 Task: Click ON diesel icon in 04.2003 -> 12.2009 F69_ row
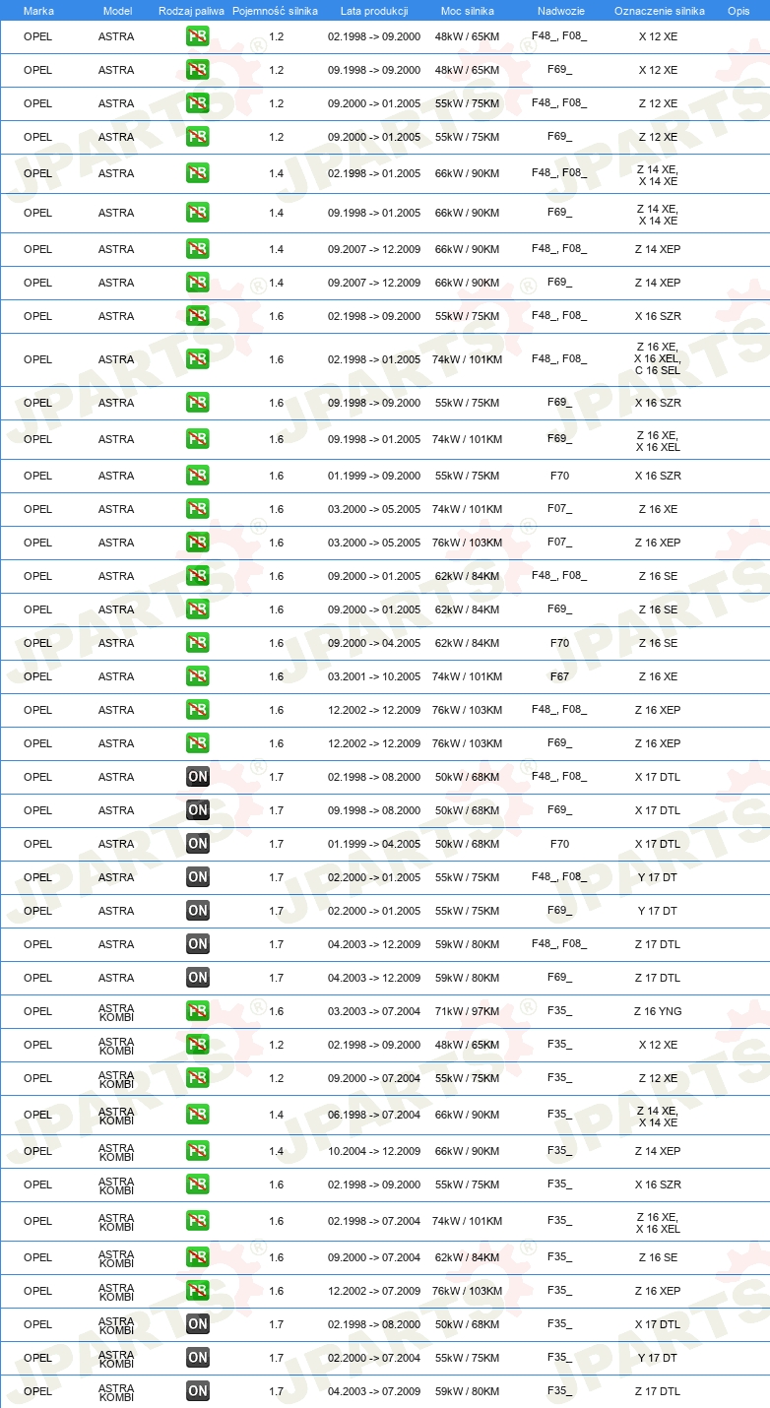[198, 978]
